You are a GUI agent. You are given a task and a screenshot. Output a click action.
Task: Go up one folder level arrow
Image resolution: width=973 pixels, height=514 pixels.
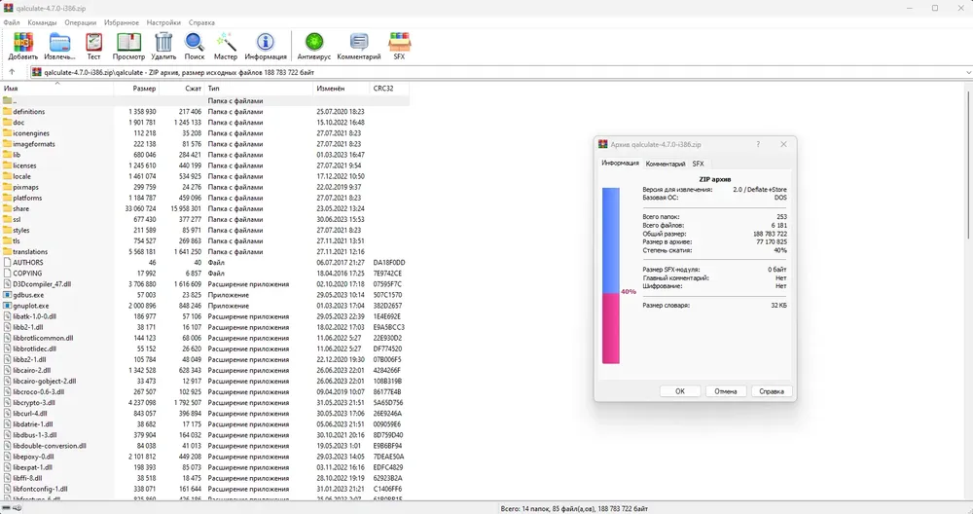[x=12, y=72]
